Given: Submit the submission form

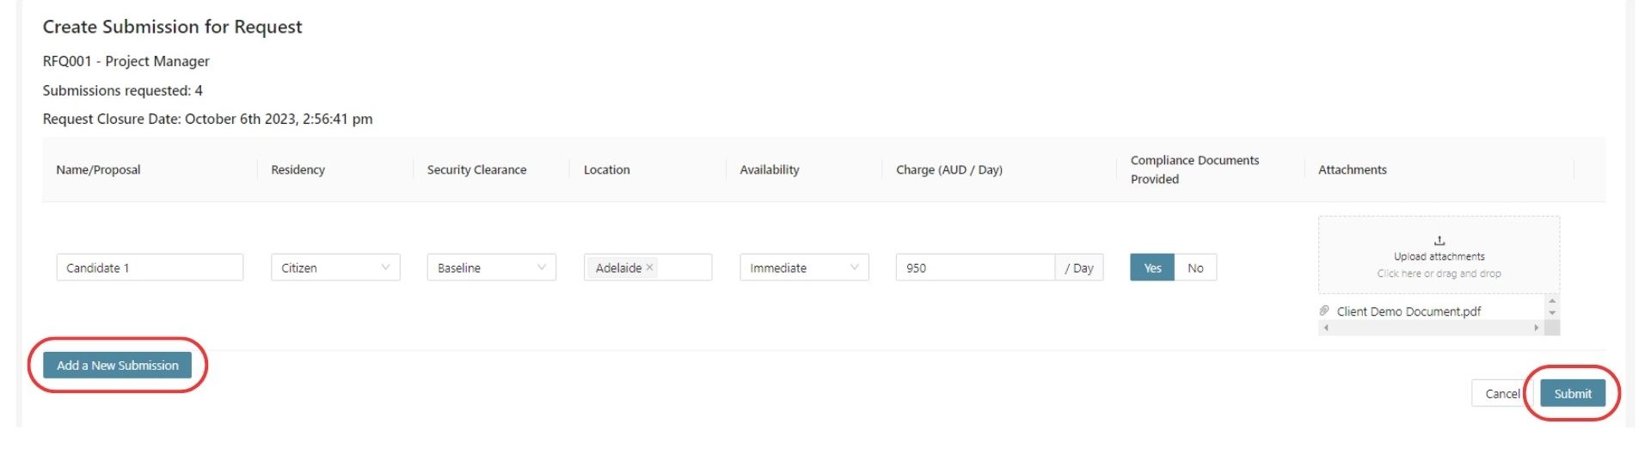Looking at the screenshot, I should tap(1573, 393).
